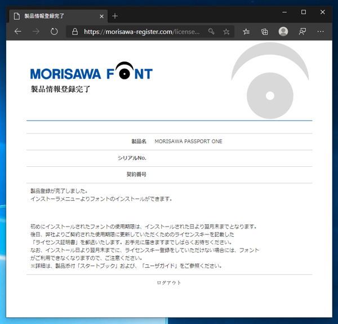Image resolution: width=338 pixels, height=324 pixels.
Task: Open saved password key icon
Action: pyautogui.click(x=211, y=32)
